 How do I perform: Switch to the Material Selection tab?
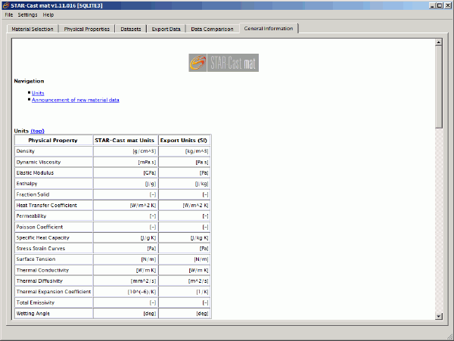(31, 29)
